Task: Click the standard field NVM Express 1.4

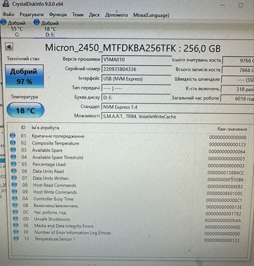Action: (x=178, y=107)
